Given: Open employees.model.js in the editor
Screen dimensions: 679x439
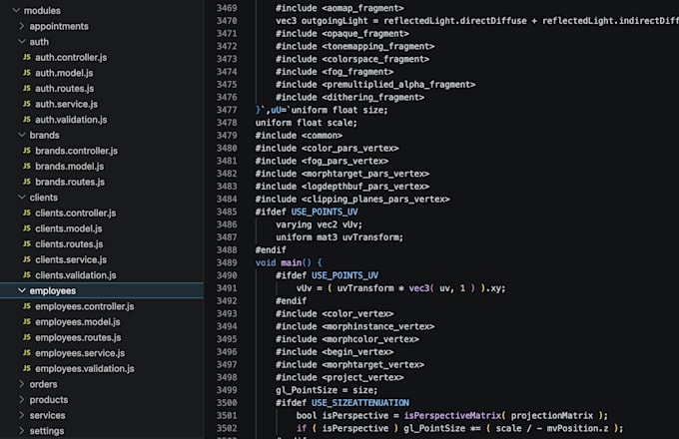Looking at the screenshot, I should (78, 322).
